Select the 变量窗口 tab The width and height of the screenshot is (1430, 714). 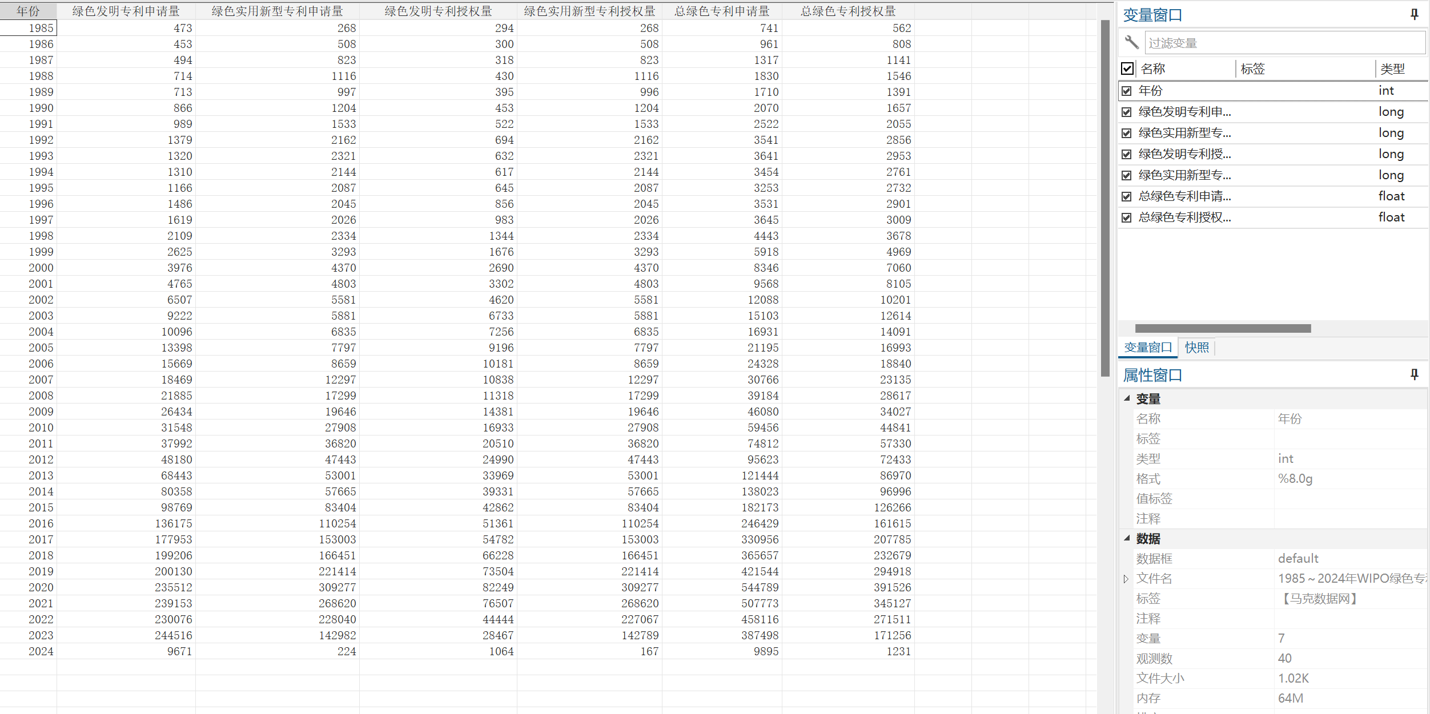click(x=1148, y=348)
